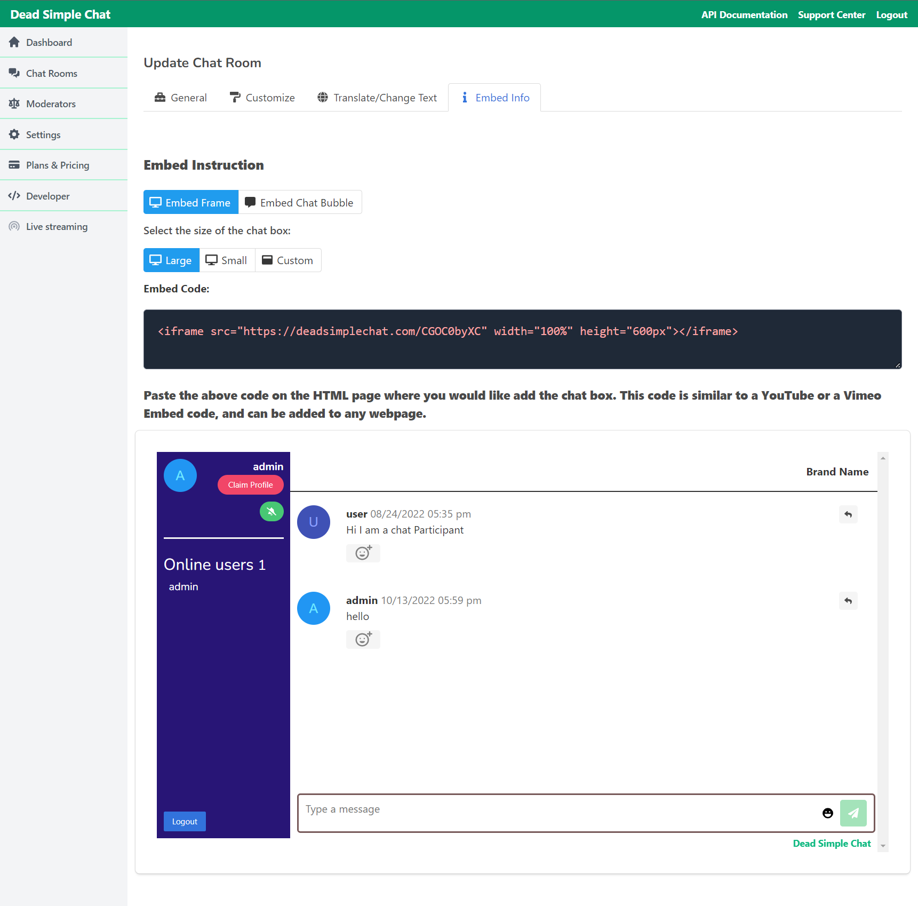Click the Developer code brackets icon
The height and width of the screenshot is (906, 918).
tap(14, 196)
